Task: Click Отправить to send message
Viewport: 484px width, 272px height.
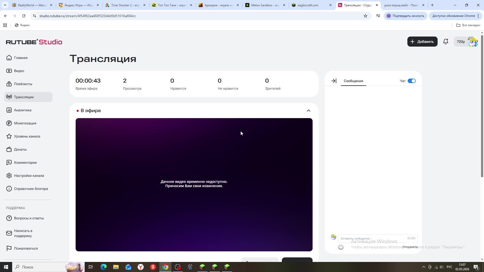Action: point(410,247)
